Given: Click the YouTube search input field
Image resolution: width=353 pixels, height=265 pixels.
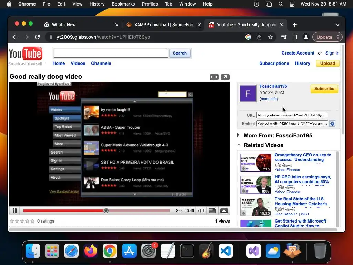Looking at the screenshot, I should pyautogui.click(x=111, y=53).
